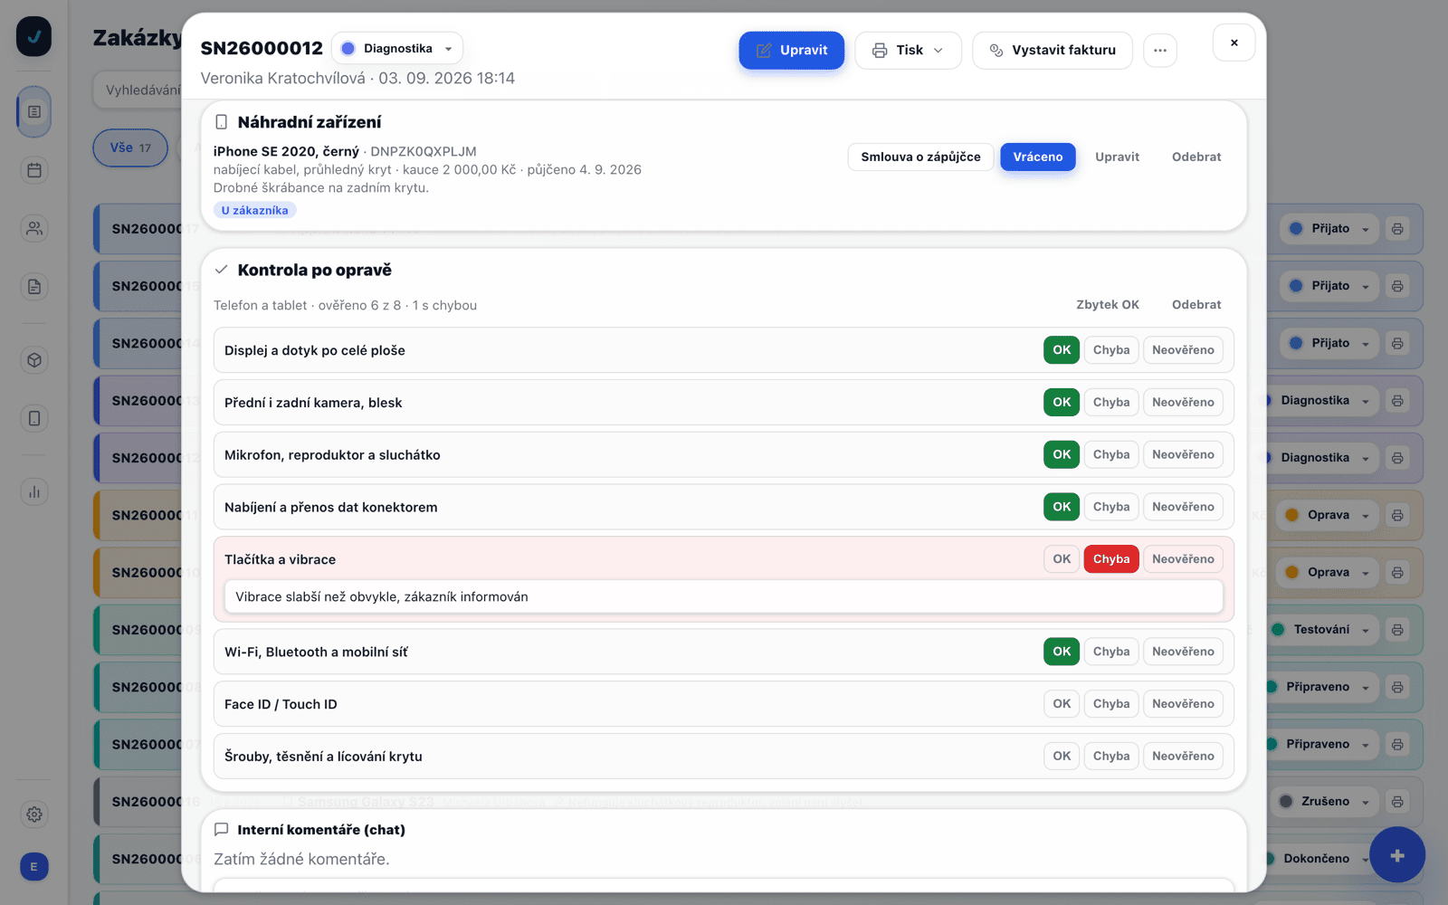This screenshot has width=1448, height=905.
Task: Click the blue plus floating button
Action: (1397, 855)
